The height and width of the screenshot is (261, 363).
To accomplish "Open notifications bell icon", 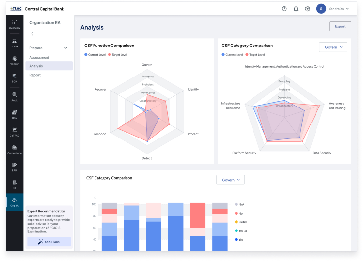I will pos(296,9).
